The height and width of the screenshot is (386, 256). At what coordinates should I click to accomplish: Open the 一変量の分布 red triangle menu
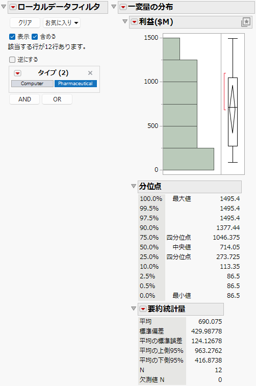pos(123,7)
